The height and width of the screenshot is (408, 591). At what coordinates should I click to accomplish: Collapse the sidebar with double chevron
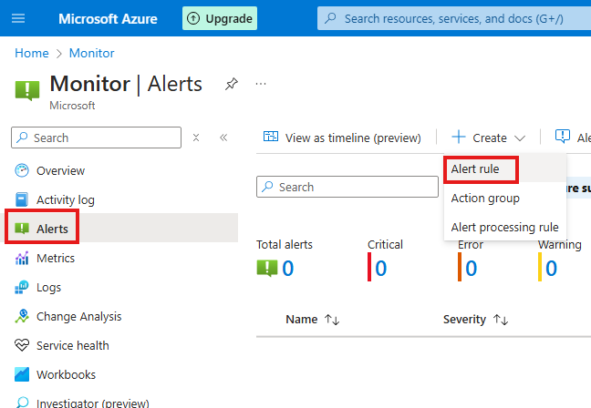pyautogui.click(x=223, y=138)
